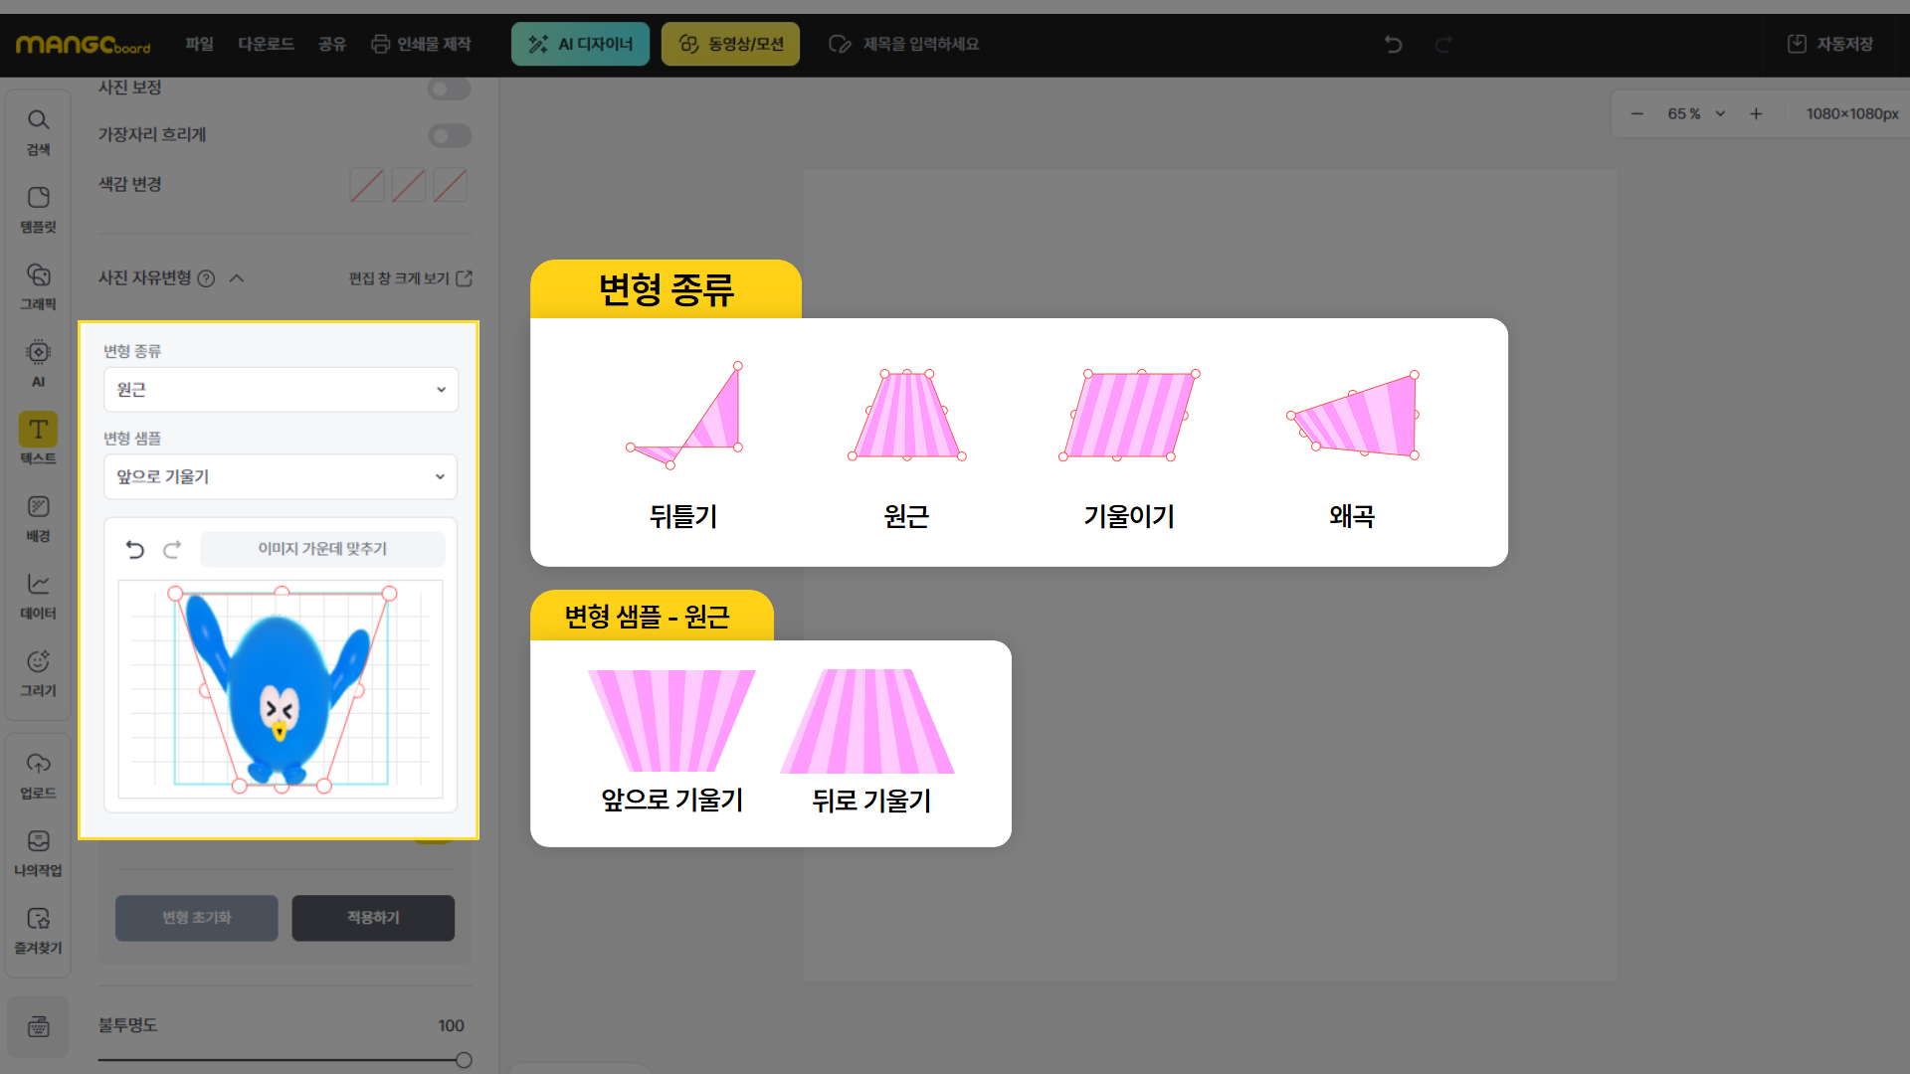Open the 템플릿 templates panel icon

coord(38,209)
